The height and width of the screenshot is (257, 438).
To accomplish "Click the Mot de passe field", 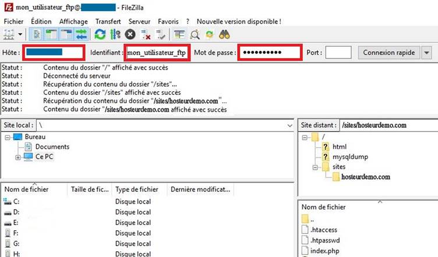I will pos(270,52).
